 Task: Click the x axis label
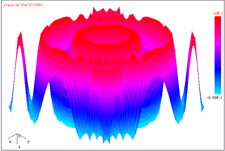[10, 142]
